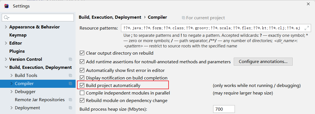Toggle Build project automatically checkbox
The image size is (315, 114).
[x=82, y=85]
